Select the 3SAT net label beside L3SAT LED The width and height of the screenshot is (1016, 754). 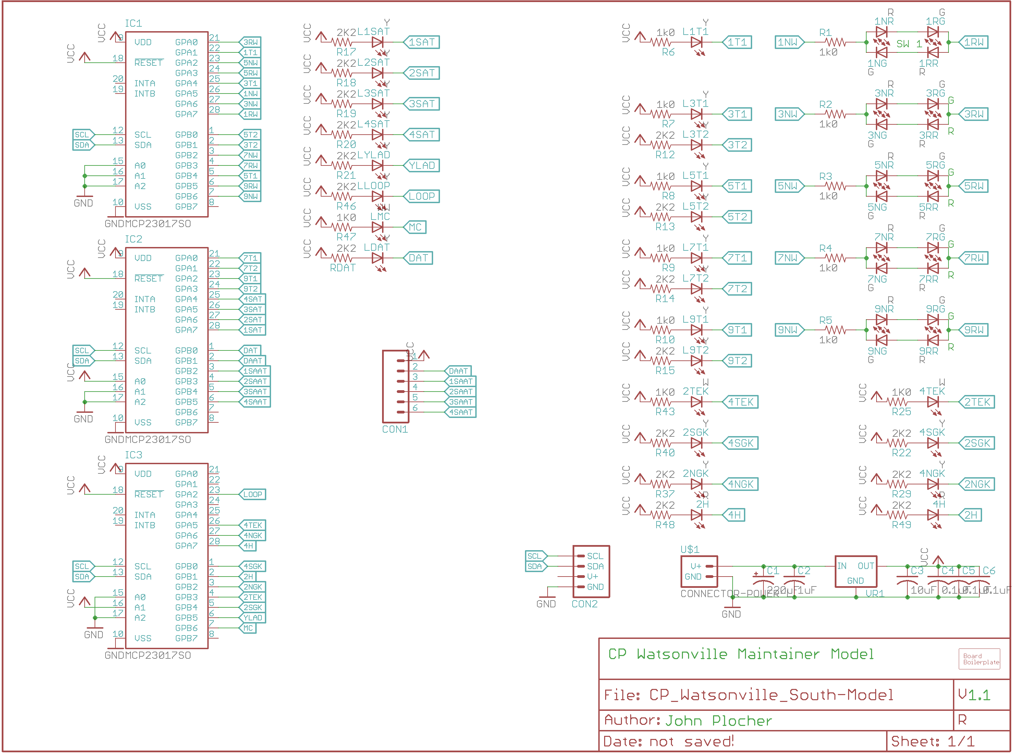pyautogui.click(x=421, y=104)
